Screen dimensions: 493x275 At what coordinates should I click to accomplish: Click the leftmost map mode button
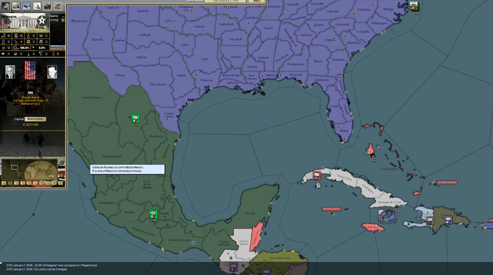tap(4, 183)
